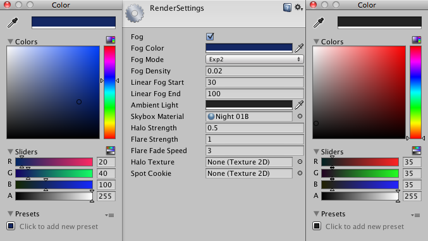Switch color field mode in left Colors section
The height and width of the screenshot is (241, 428).
[111, 40]
